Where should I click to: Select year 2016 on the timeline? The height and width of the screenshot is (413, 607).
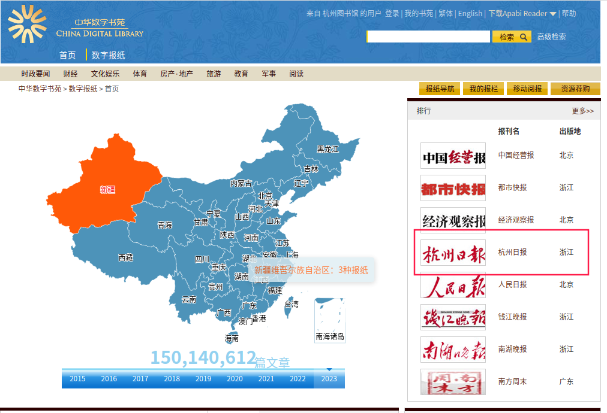[109, 379]
